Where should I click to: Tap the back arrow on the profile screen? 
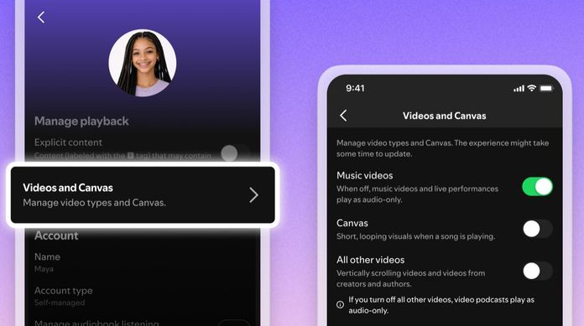[x=41, y=17]
